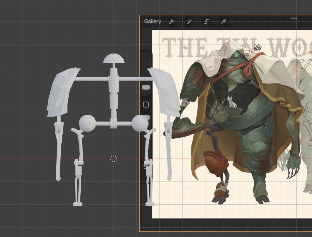This screenshot has height=237, width=312.
Task: Select the right shoulder armor plate mesh
Action: point(164,92)
